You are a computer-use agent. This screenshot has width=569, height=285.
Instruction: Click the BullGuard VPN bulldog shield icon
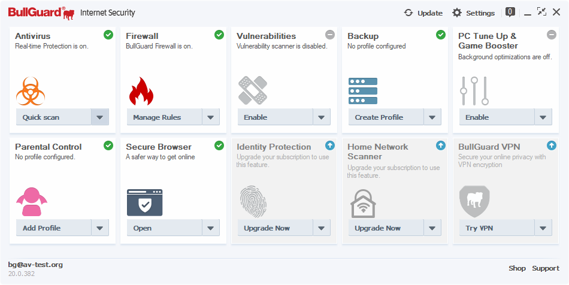(x=474, y=201)
